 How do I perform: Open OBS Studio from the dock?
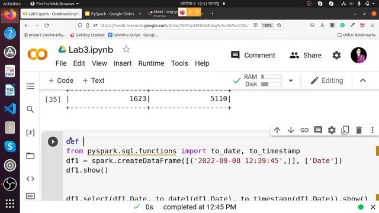point(10,184)
